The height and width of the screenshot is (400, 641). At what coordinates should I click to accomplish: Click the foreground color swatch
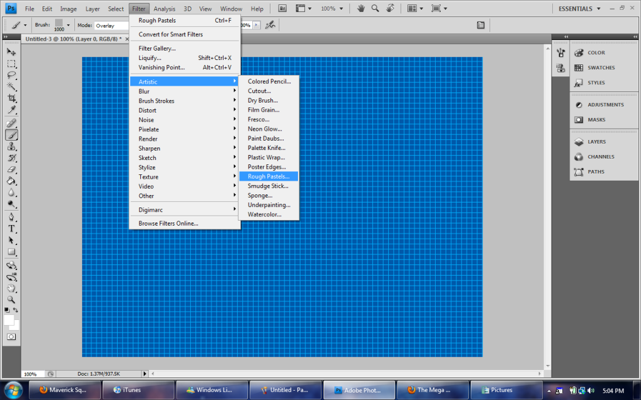pos(9,320)
